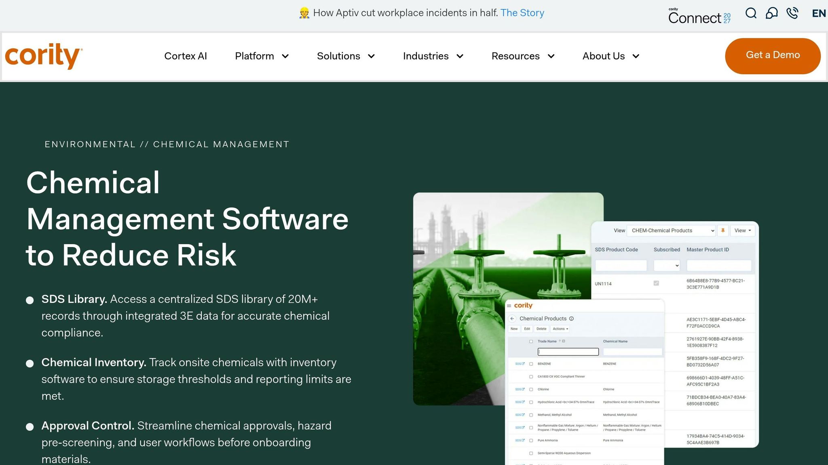This screenshot has height=465, width=828.
Task: Go home via the large orange Cority logo
Action: click(44, 56)
